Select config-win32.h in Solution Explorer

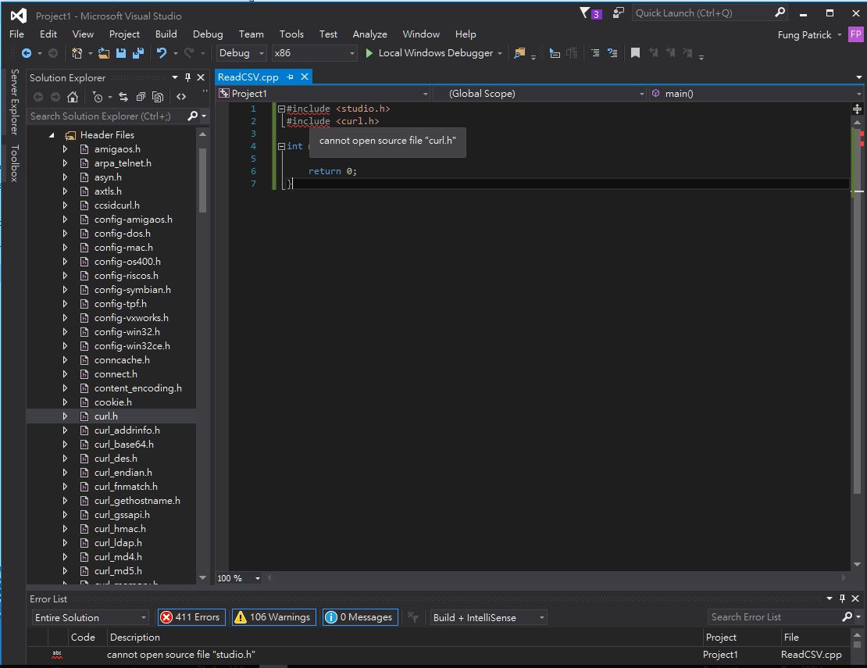coord(127,332)
